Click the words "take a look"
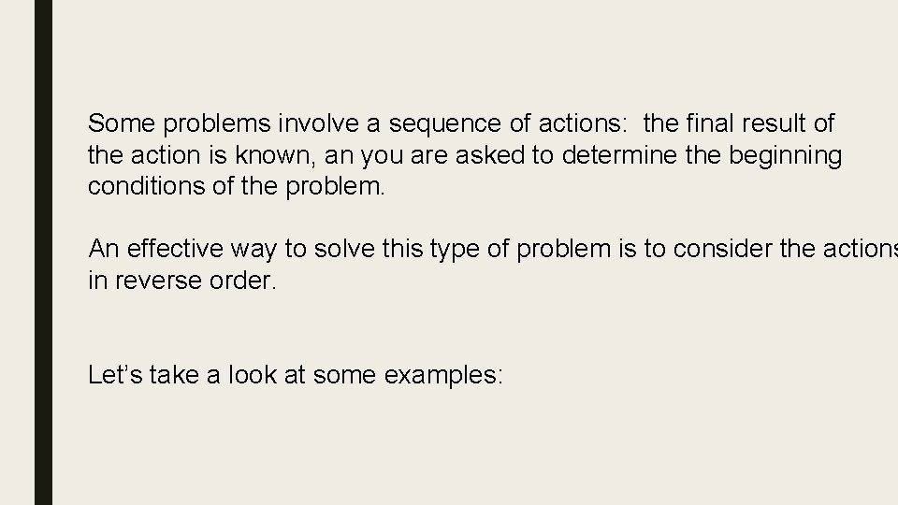 213,375
